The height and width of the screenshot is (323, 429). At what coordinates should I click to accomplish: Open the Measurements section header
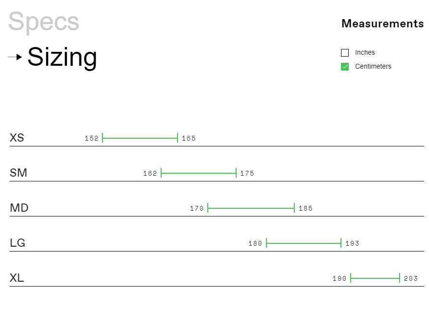click(x=382, y=24)
